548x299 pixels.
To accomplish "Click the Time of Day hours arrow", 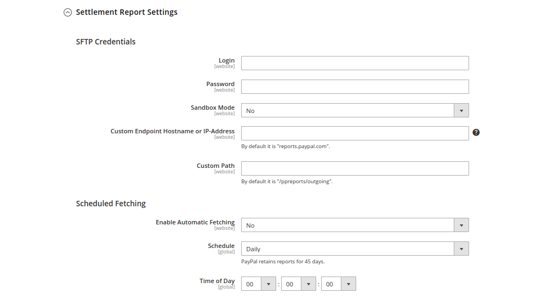I will (x=269, y=284).
